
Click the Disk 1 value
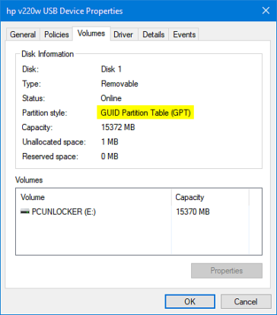pyautogui.click(x=111, y=69)
